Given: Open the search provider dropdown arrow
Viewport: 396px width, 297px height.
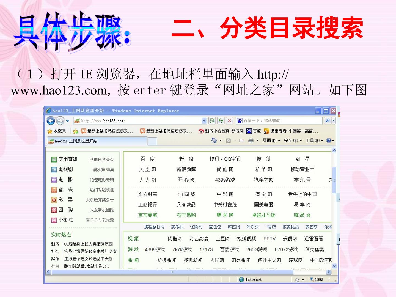Looking at the screenshot, I should tap(333, 121).
